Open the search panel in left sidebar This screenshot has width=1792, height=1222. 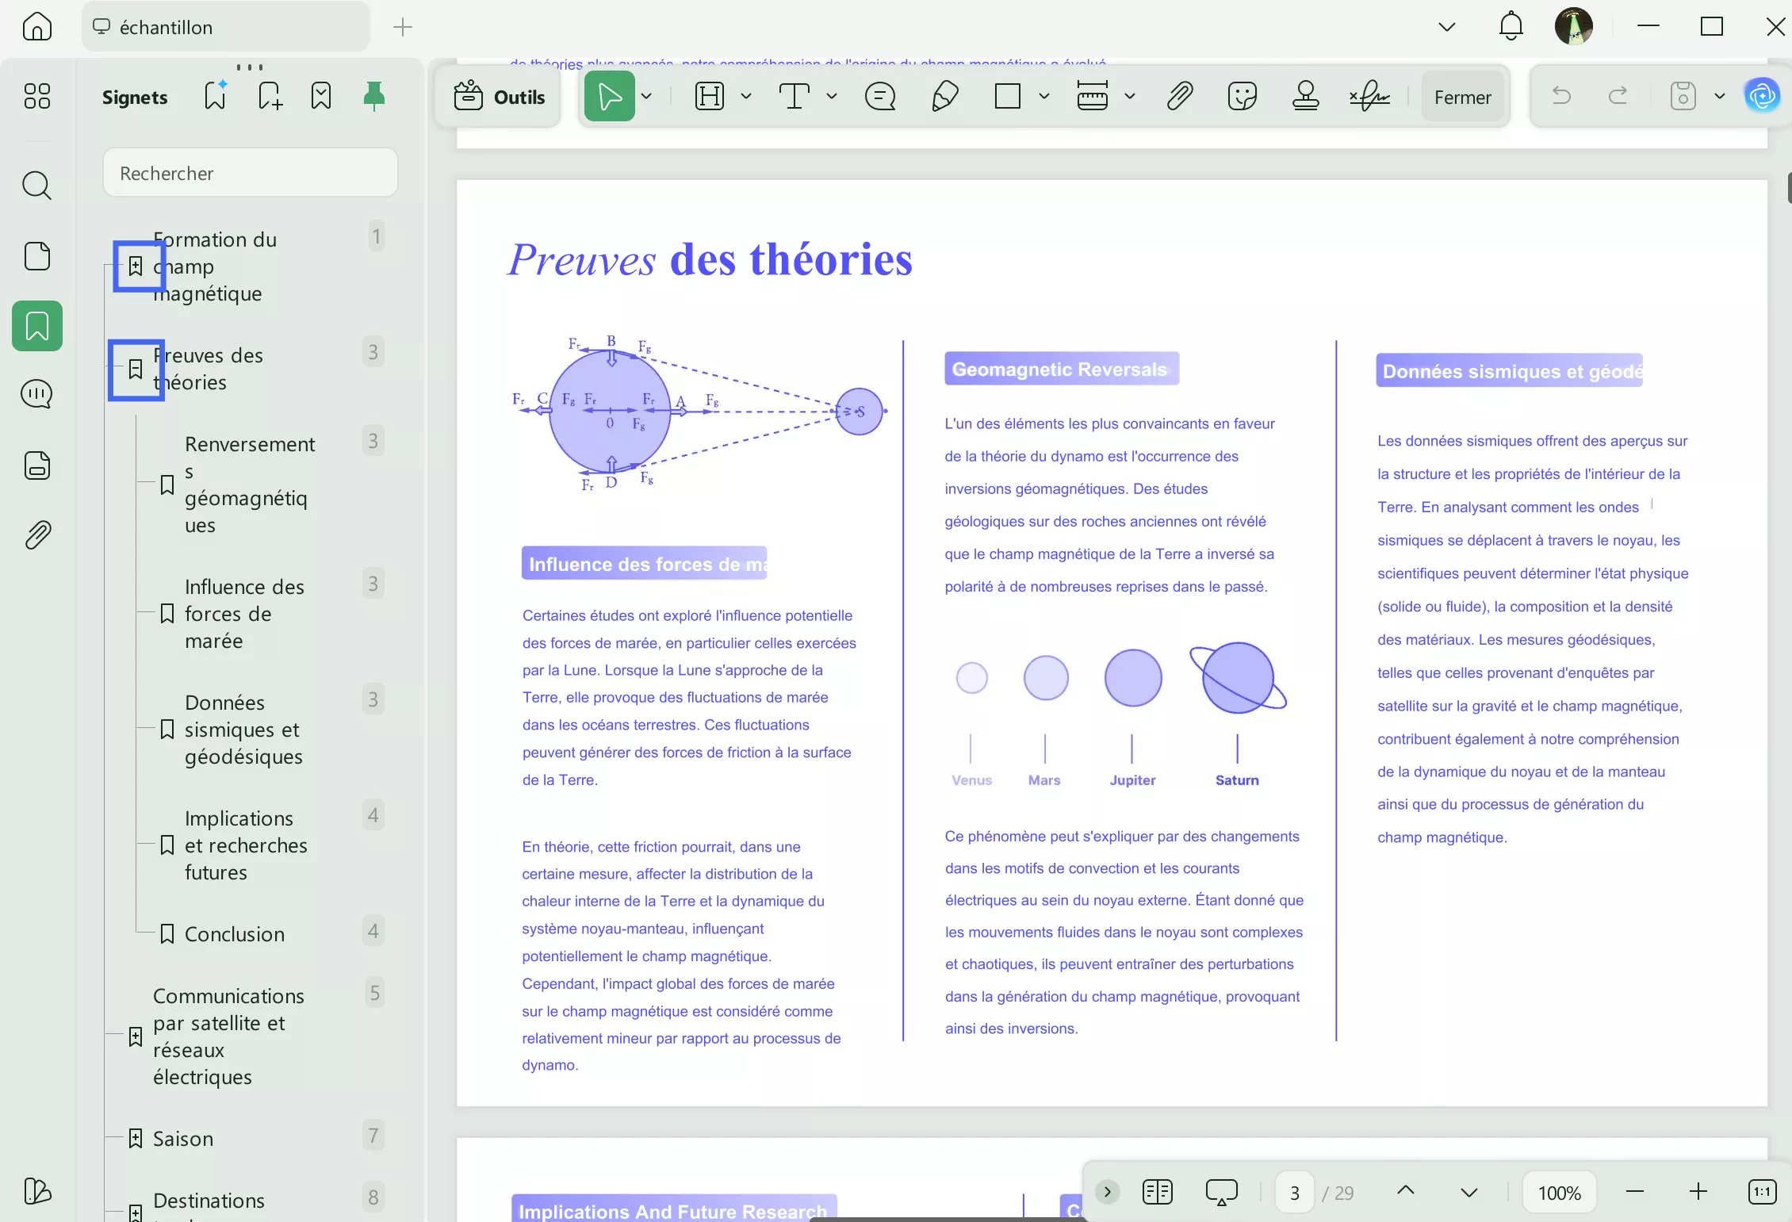(x=36, y=186)
